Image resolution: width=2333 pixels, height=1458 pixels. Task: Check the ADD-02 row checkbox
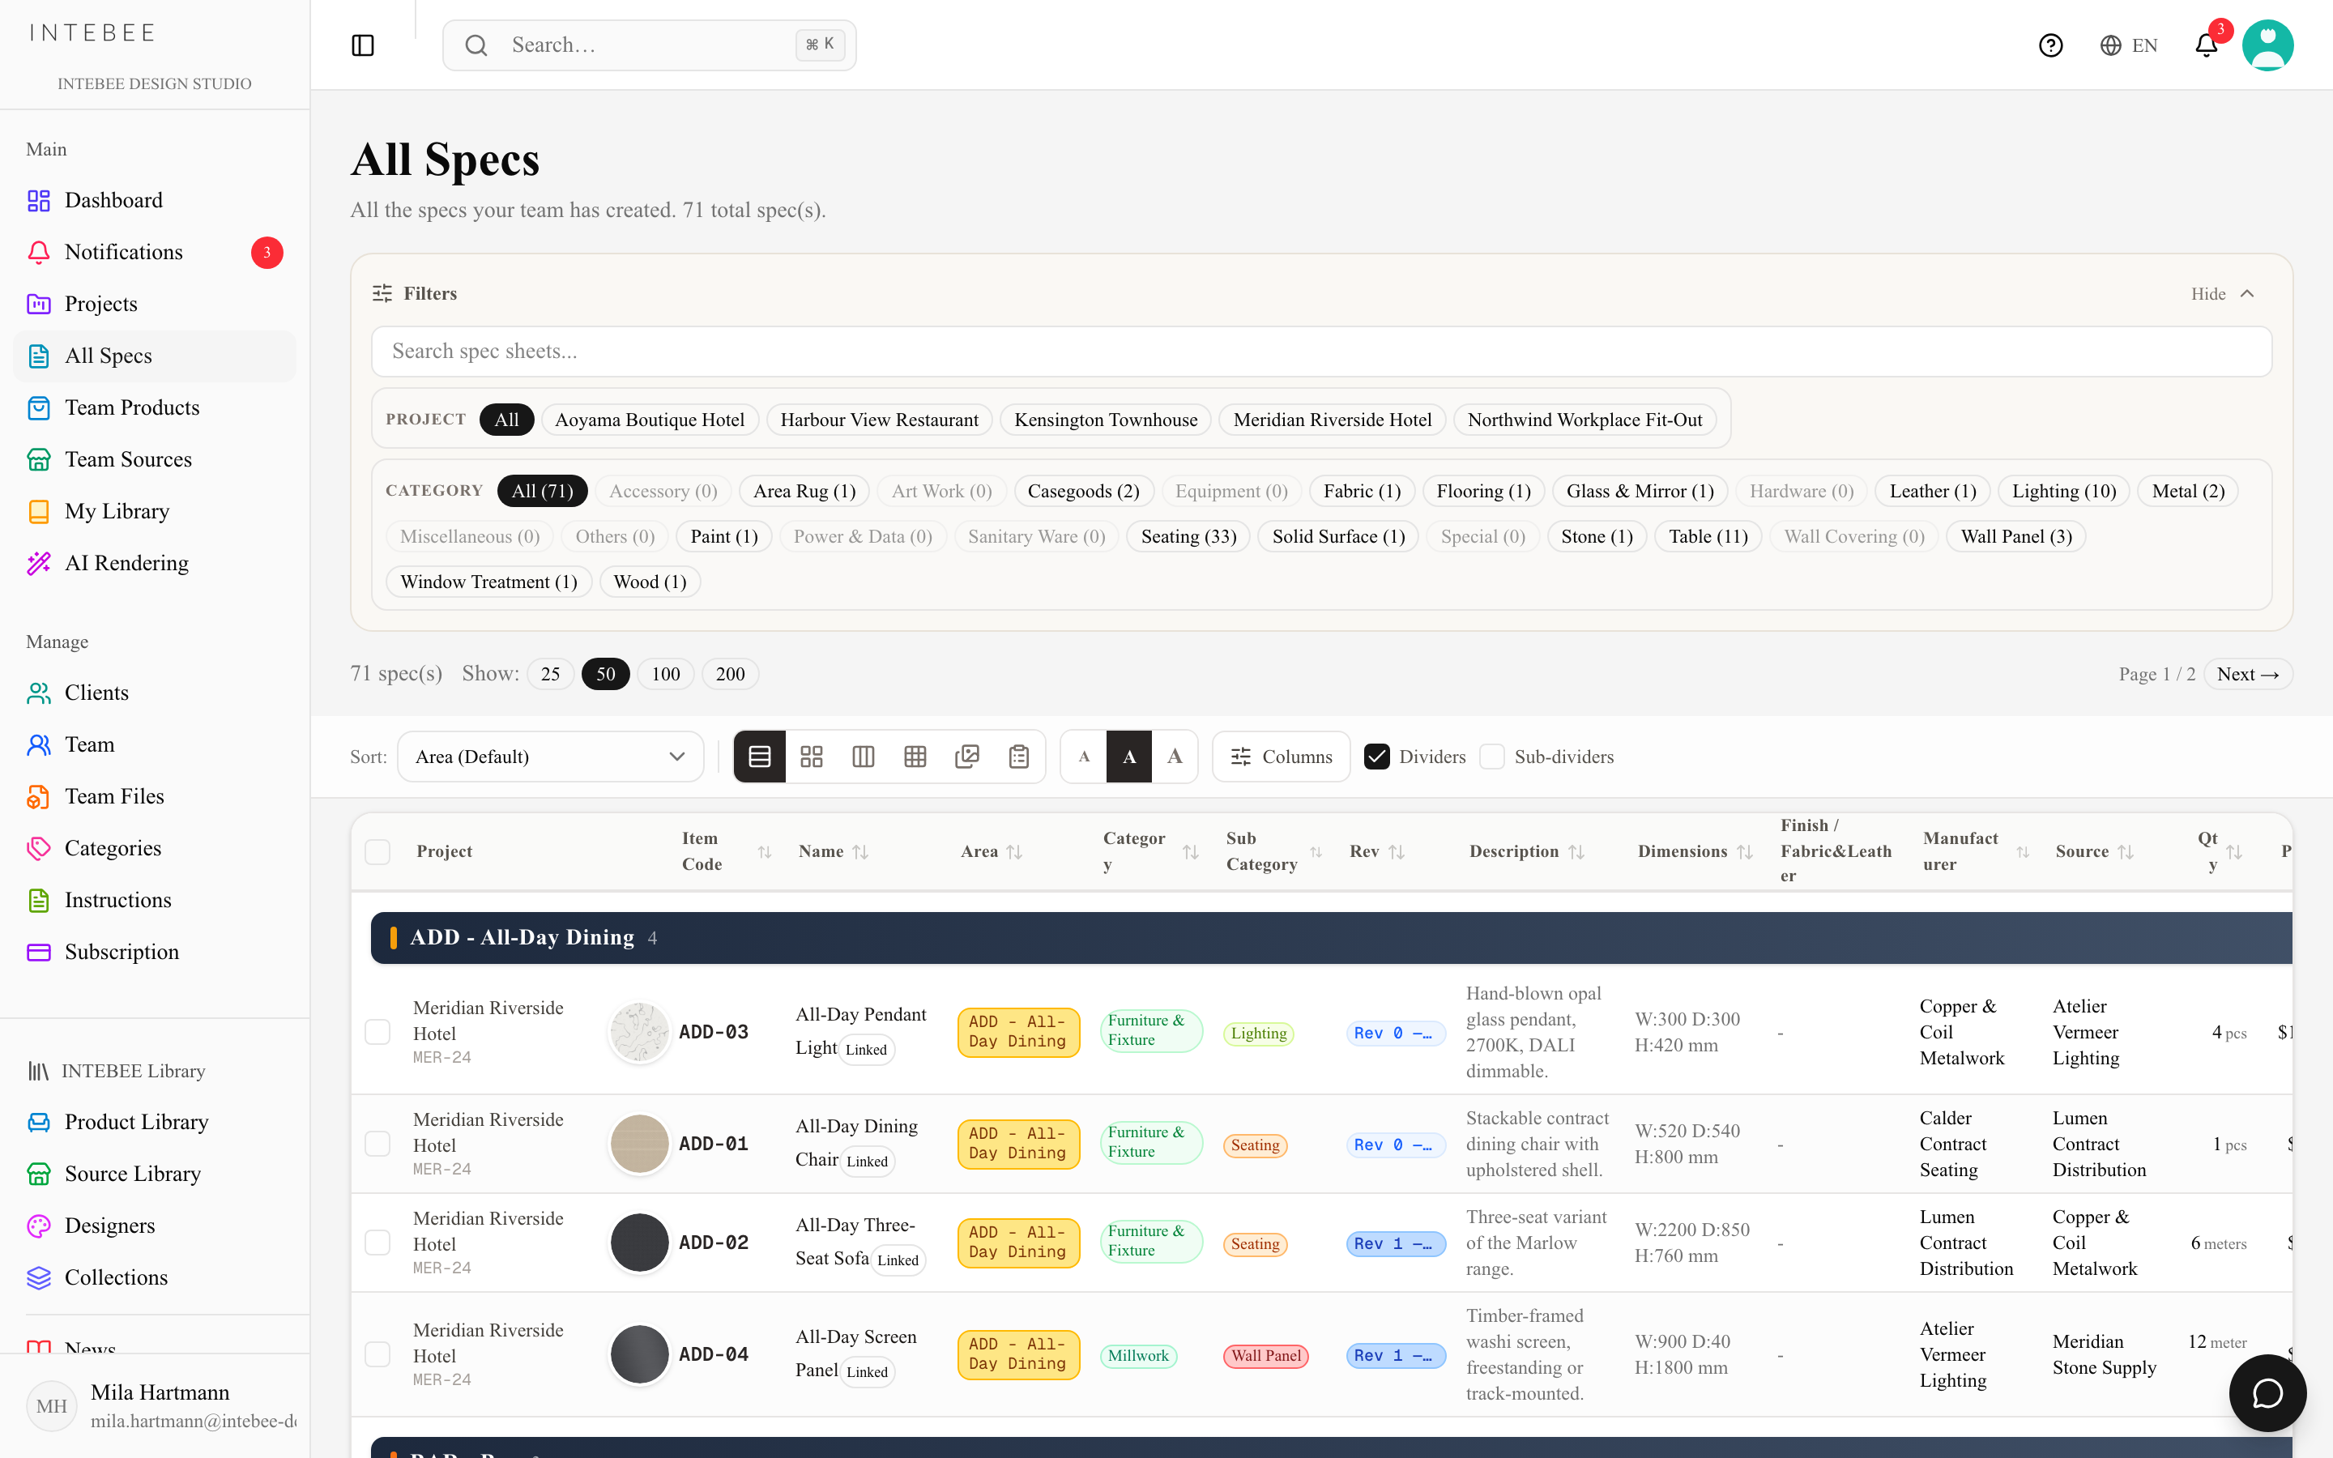coord(378,1242)
